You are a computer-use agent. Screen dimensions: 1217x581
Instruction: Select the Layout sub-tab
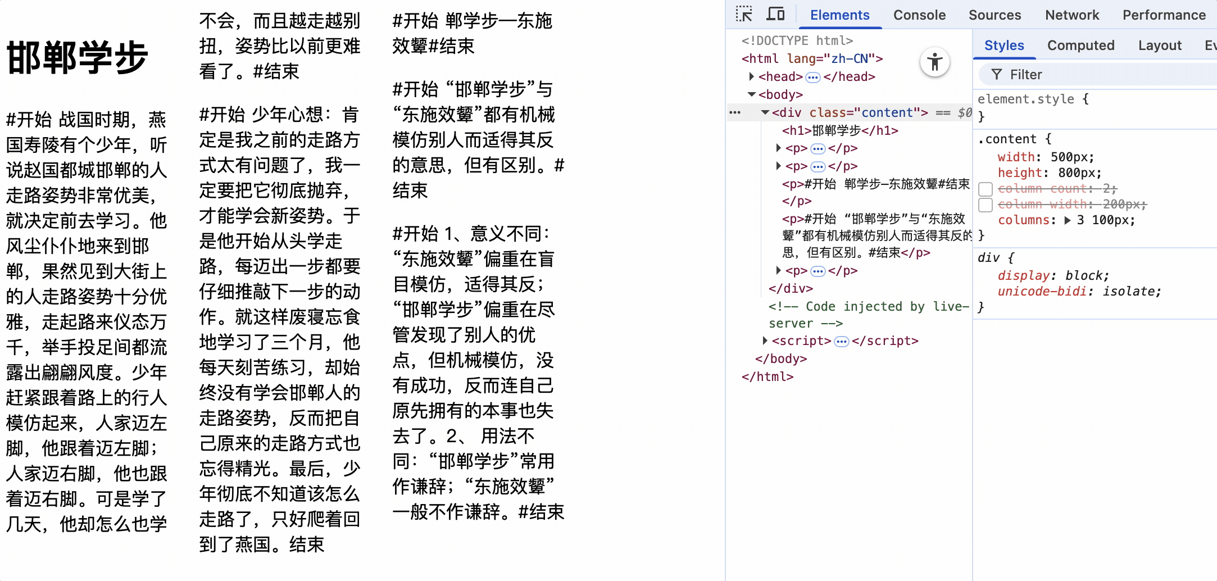[1160, 46]
